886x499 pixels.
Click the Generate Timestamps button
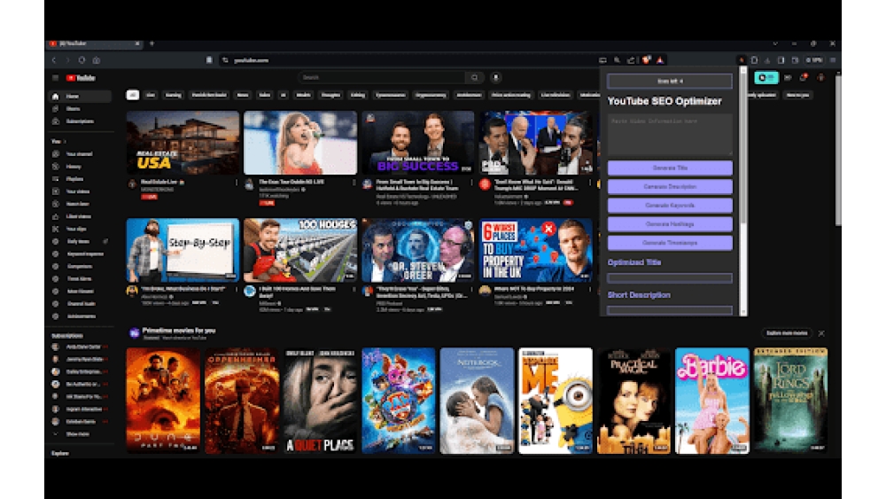tap(670, 243)
